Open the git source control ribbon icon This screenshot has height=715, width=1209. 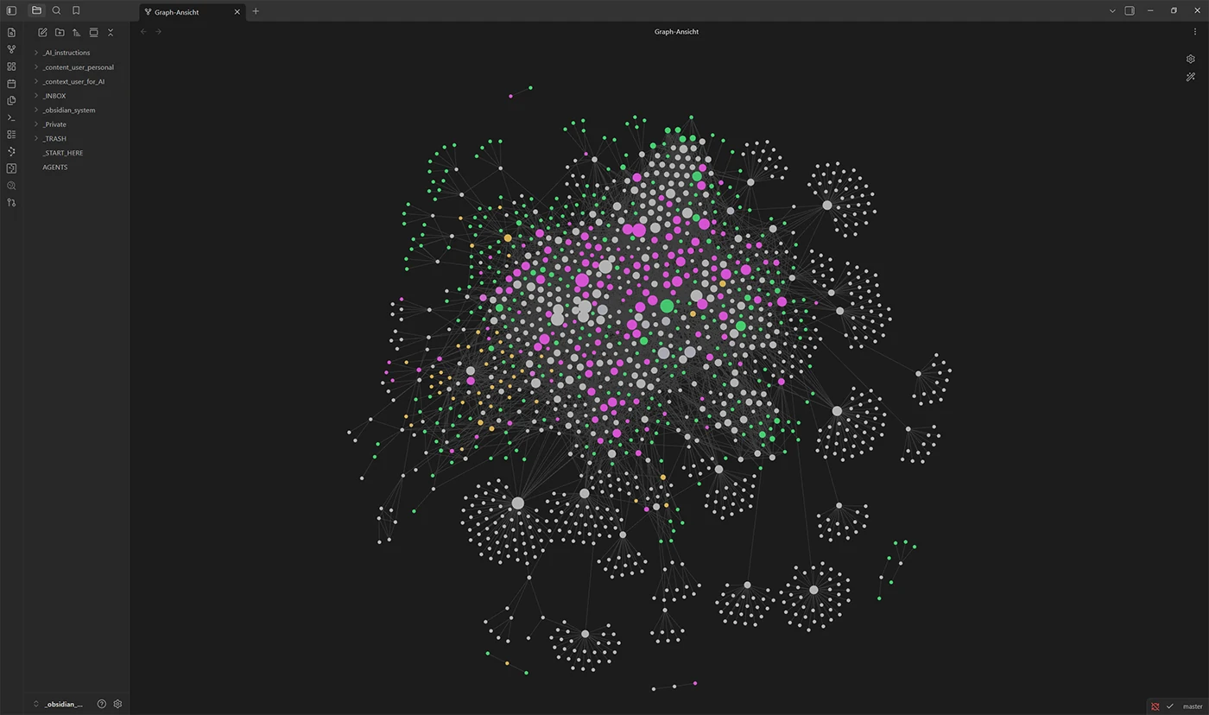tap(11, 202)
